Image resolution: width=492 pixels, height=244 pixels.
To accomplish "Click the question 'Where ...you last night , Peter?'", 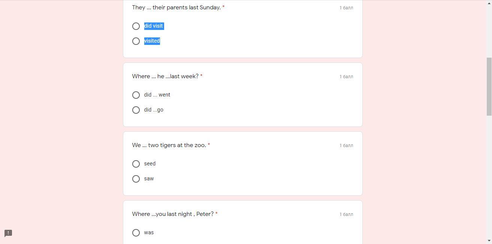I will pos(173,214).
